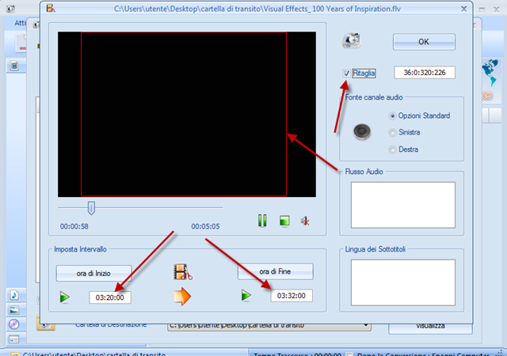Play from start time green arrow
The height and width of the screenshot is (356, 507).
[x=65, y=297]
